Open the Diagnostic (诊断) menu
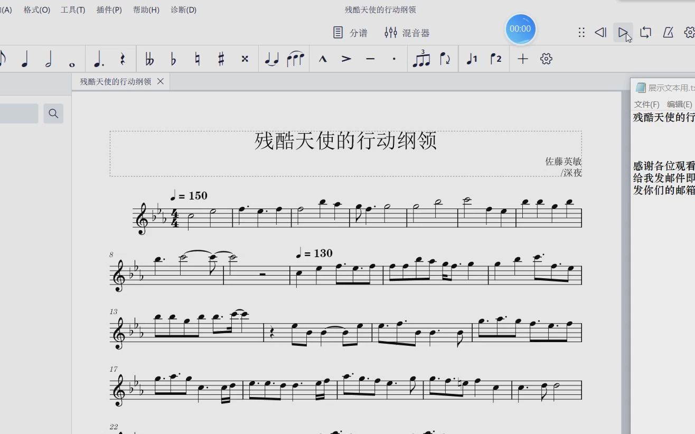The image size is (695, 434). pyautogui.click(x=184, y=10)
